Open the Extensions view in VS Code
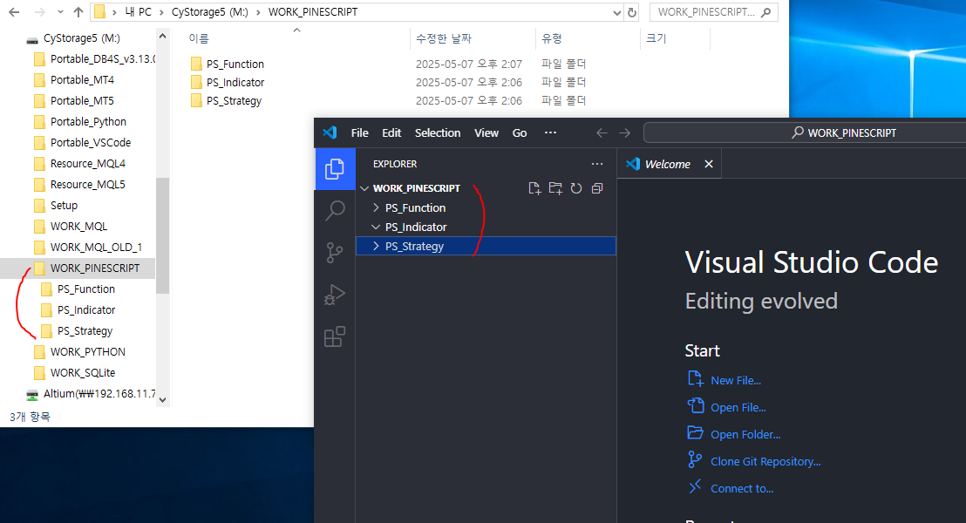The width and height of the screenshot is (966, 523). [x=335, y=336]
